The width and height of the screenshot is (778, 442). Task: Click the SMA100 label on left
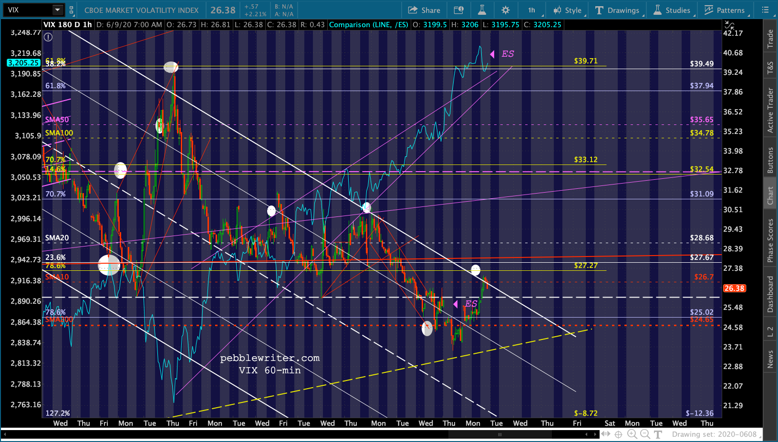click(x=59, y=133)
